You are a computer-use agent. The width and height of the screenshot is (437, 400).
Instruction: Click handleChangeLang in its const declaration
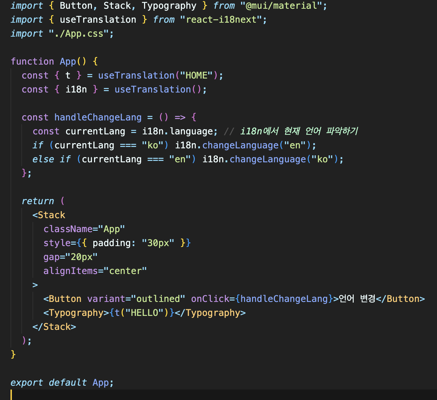point(98,117)
